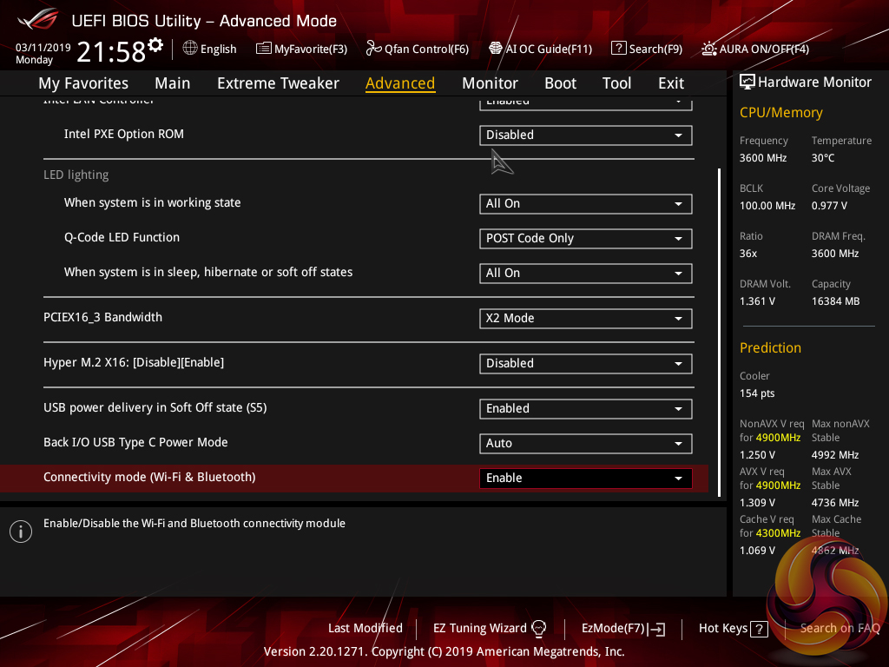Open Back I/O USB Type C Power Mode dropdown
This screenshot has height=667, width=889.
(x=586, y=443)
